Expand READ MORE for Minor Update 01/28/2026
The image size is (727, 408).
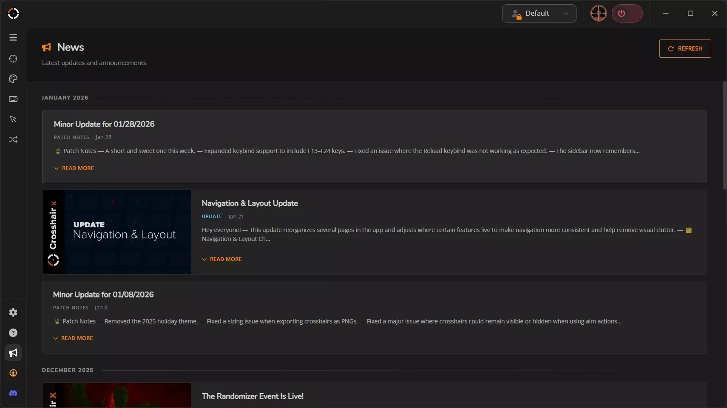[x=74, y=168]
